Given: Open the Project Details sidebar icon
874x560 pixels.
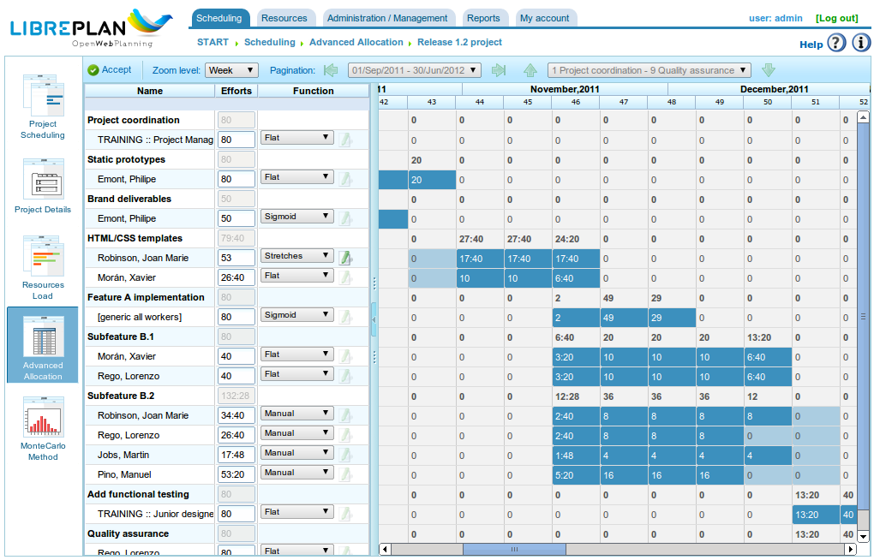Looking at the screenshot, I should click(x=44, y=179).
